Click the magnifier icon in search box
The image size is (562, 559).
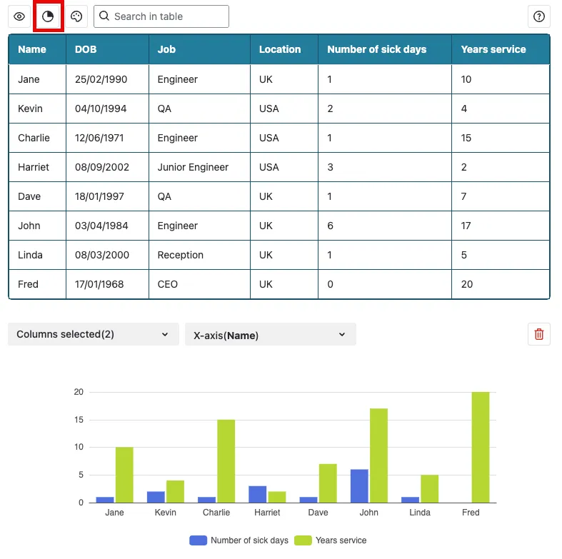(x=104, y=16)
